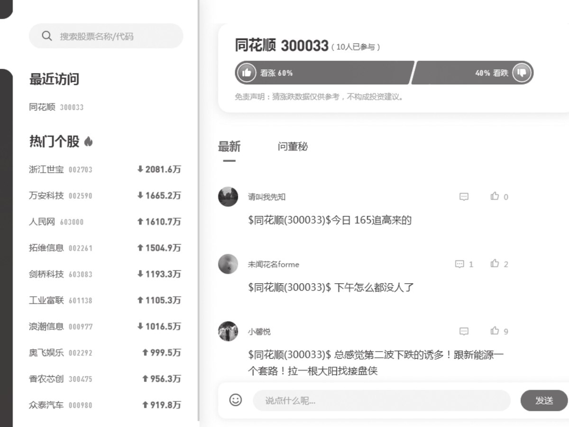Open the 众泰汽车 000980 stock row

pyautogui.click(x=105, y=405)
